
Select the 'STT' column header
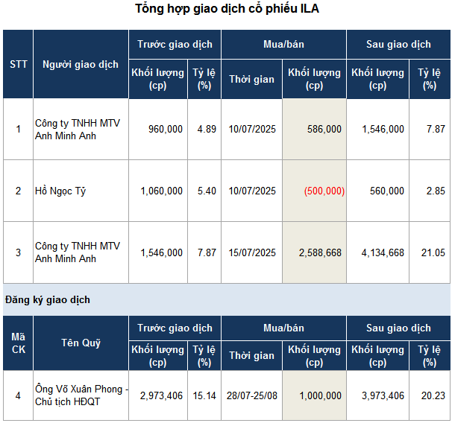[x=18, y=64]
